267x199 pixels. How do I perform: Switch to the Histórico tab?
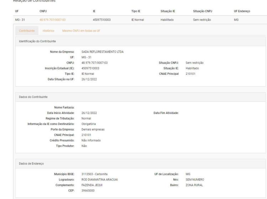[48, 31]
